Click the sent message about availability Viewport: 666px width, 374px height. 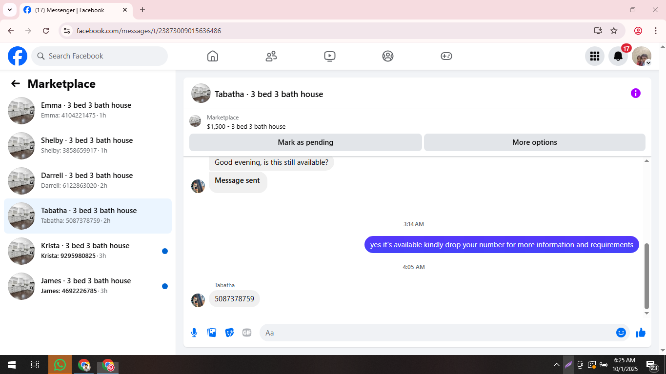[x=502, y=245]
